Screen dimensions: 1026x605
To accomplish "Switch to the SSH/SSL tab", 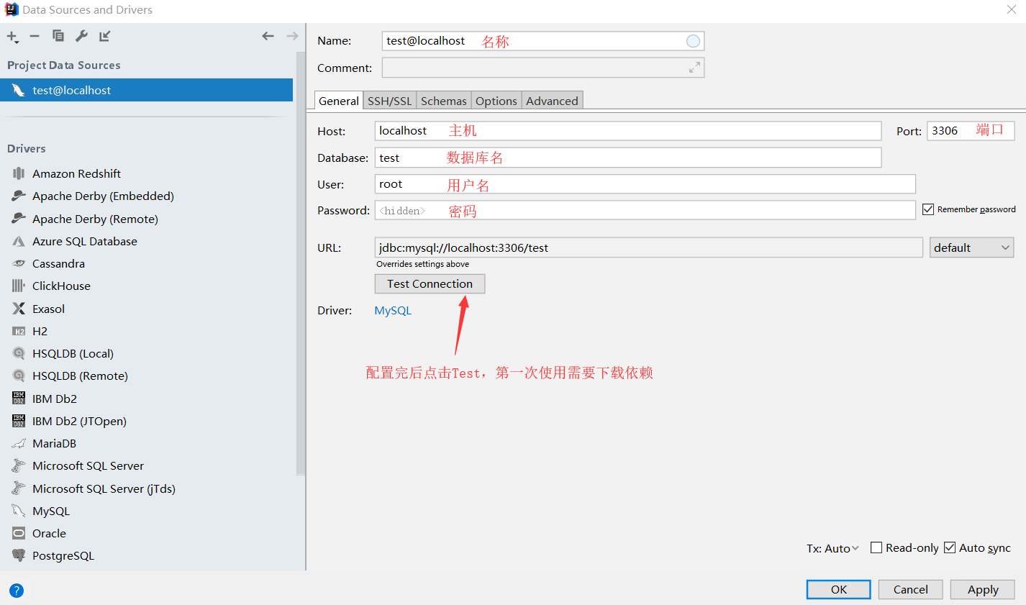I will (389, 101).
